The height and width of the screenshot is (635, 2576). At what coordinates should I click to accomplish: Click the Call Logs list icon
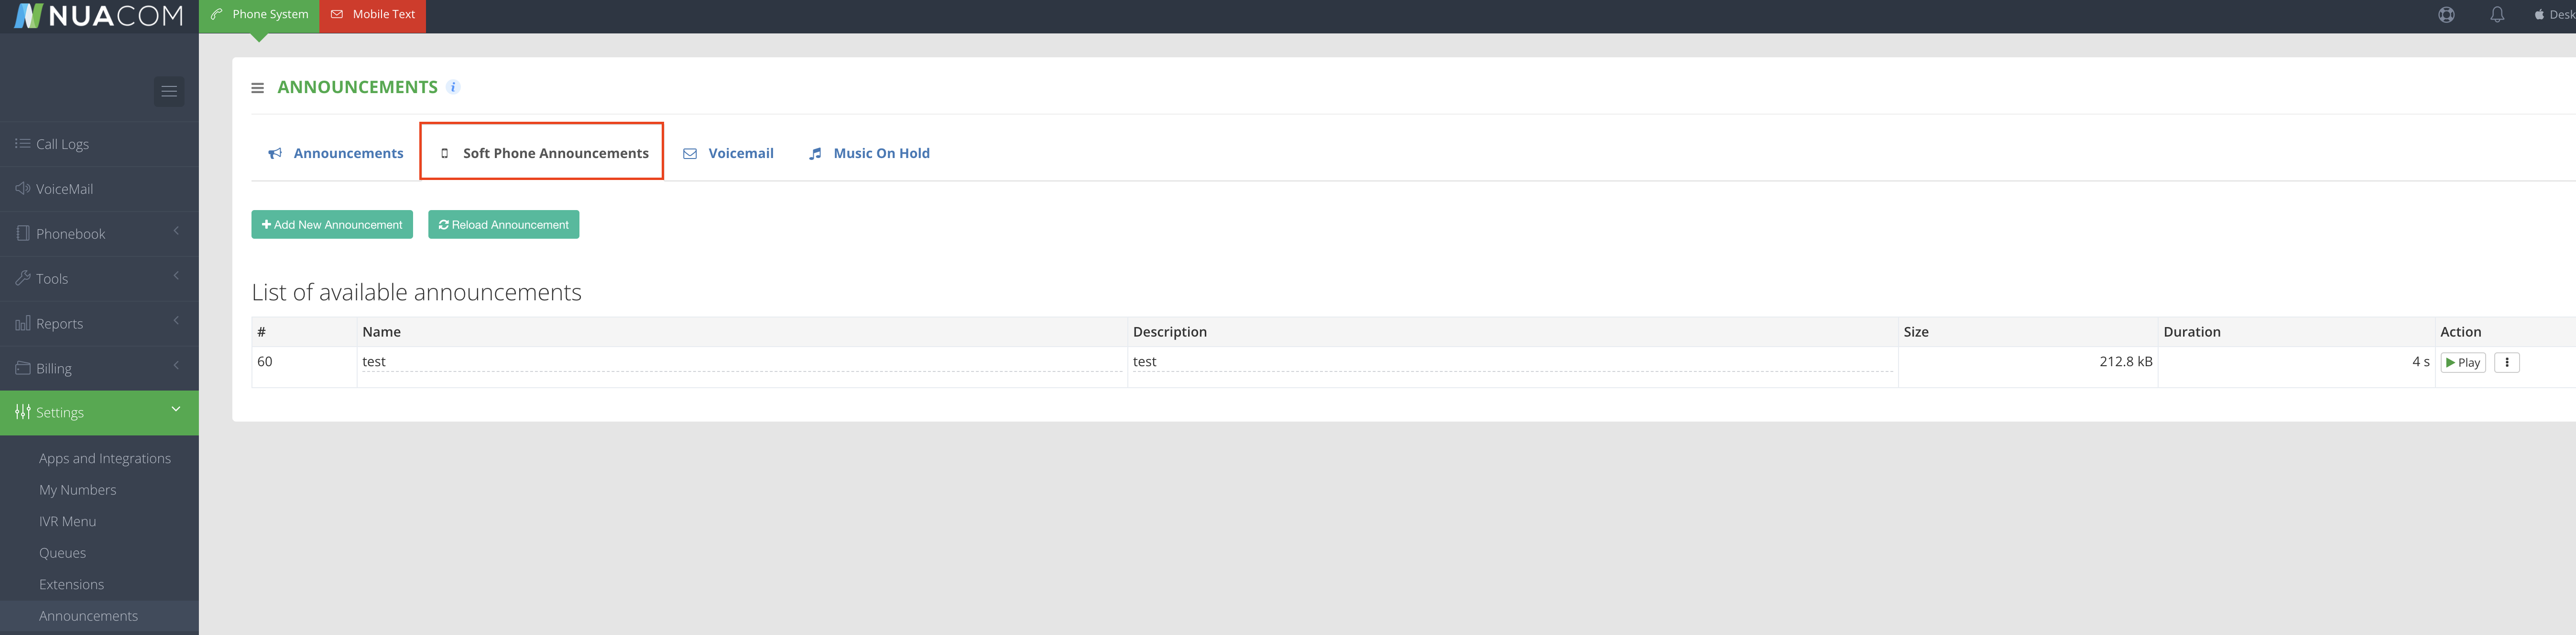[22, 144]
